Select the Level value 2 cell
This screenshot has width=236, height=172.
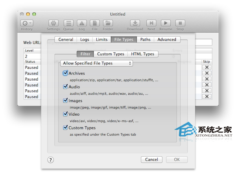tap(32, 56)
